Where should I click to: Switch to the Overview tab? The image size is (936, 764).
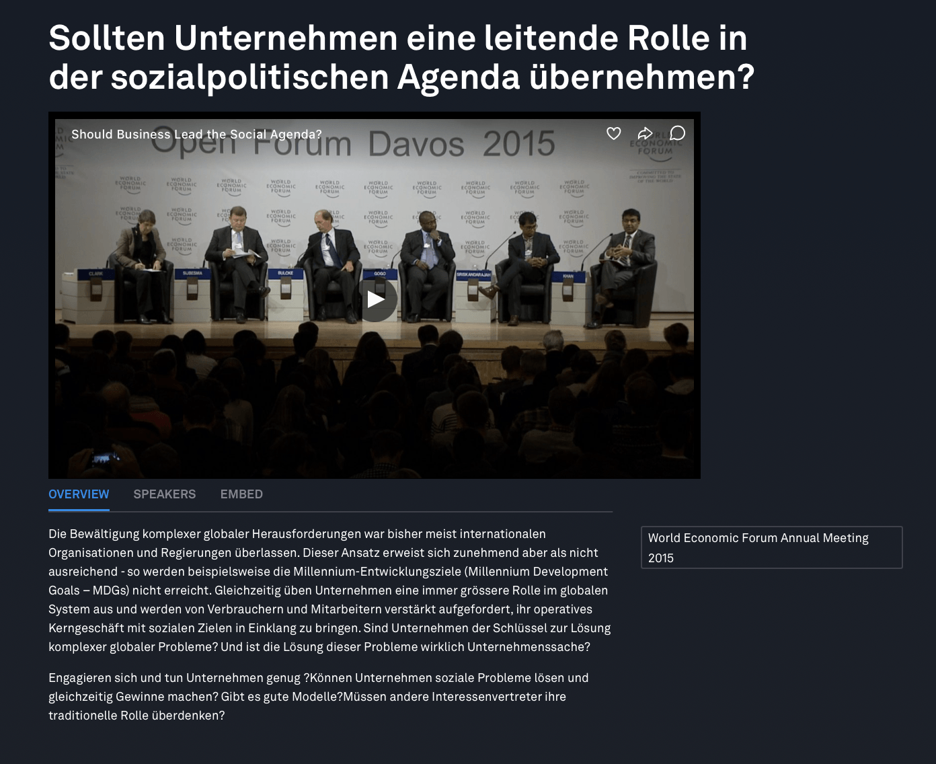pyautogui.click(x=79, y=494)
